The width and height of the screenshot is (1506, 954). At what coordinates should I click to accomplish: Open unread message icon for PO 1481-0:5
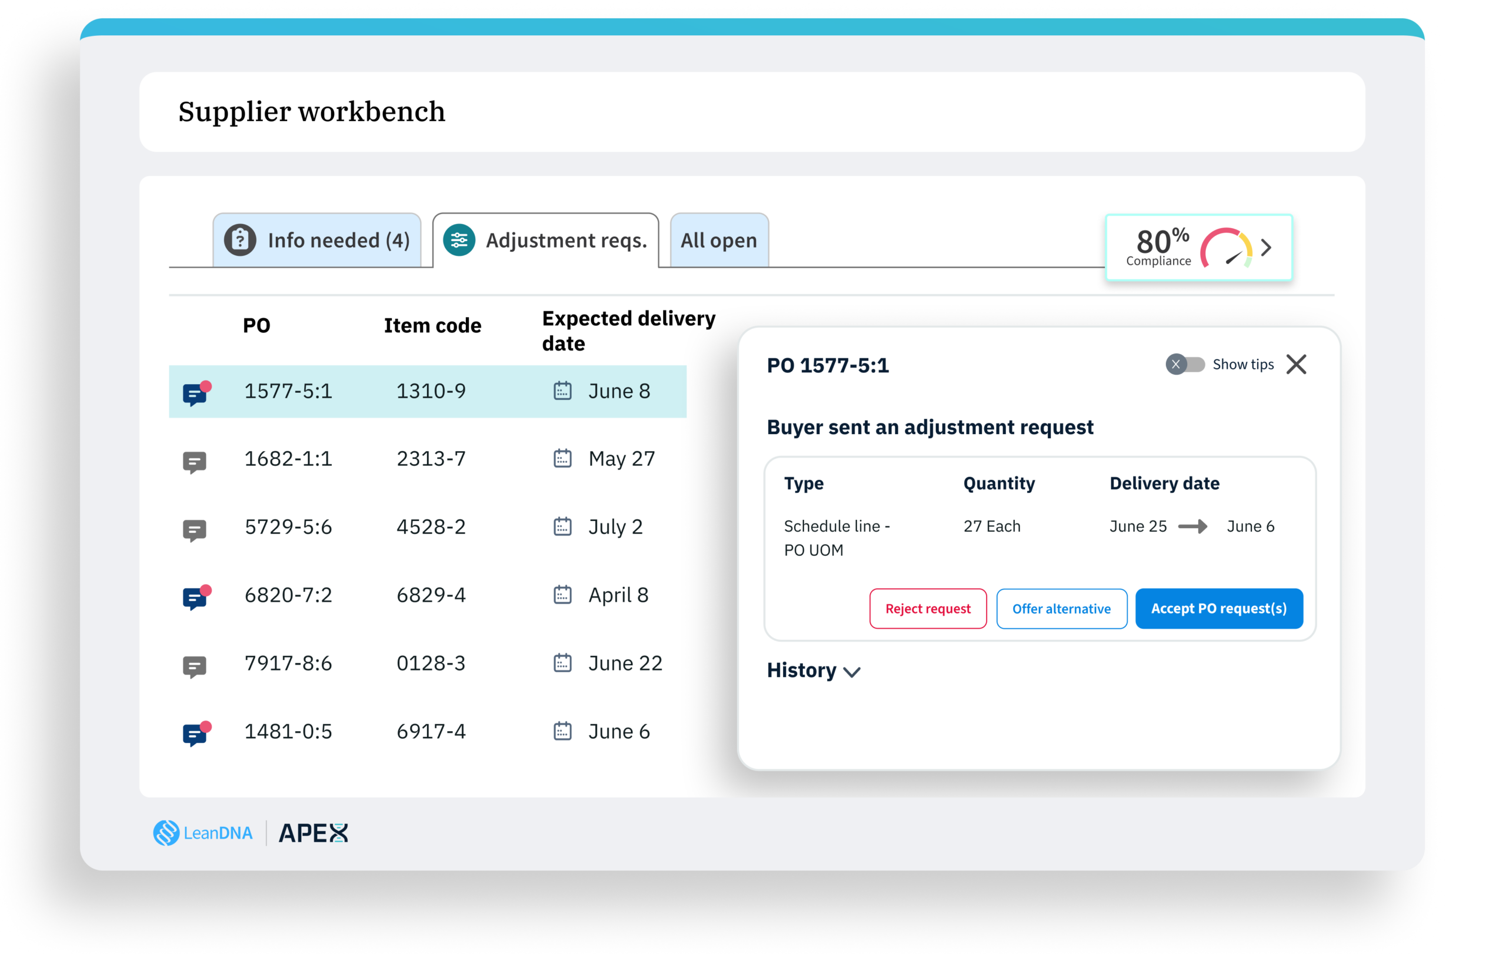pos(196,733)
